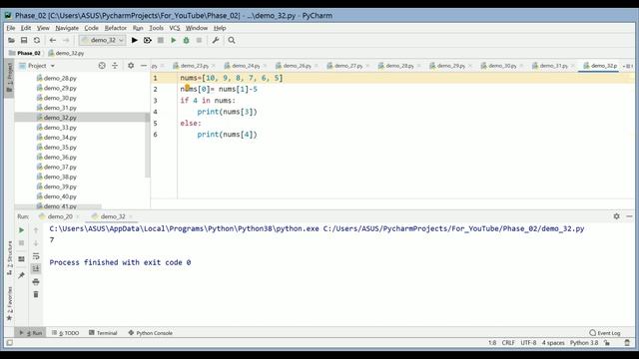Click the green Rerun icon in Run panel

coord(21,230)
